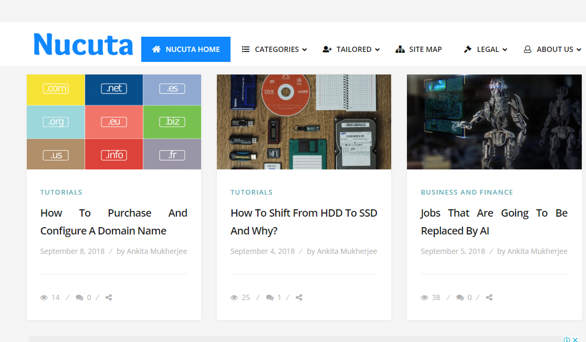Click the comments bubble icon on the HDD to SSD post
This screenshot has width=586, height=342.
270,297
